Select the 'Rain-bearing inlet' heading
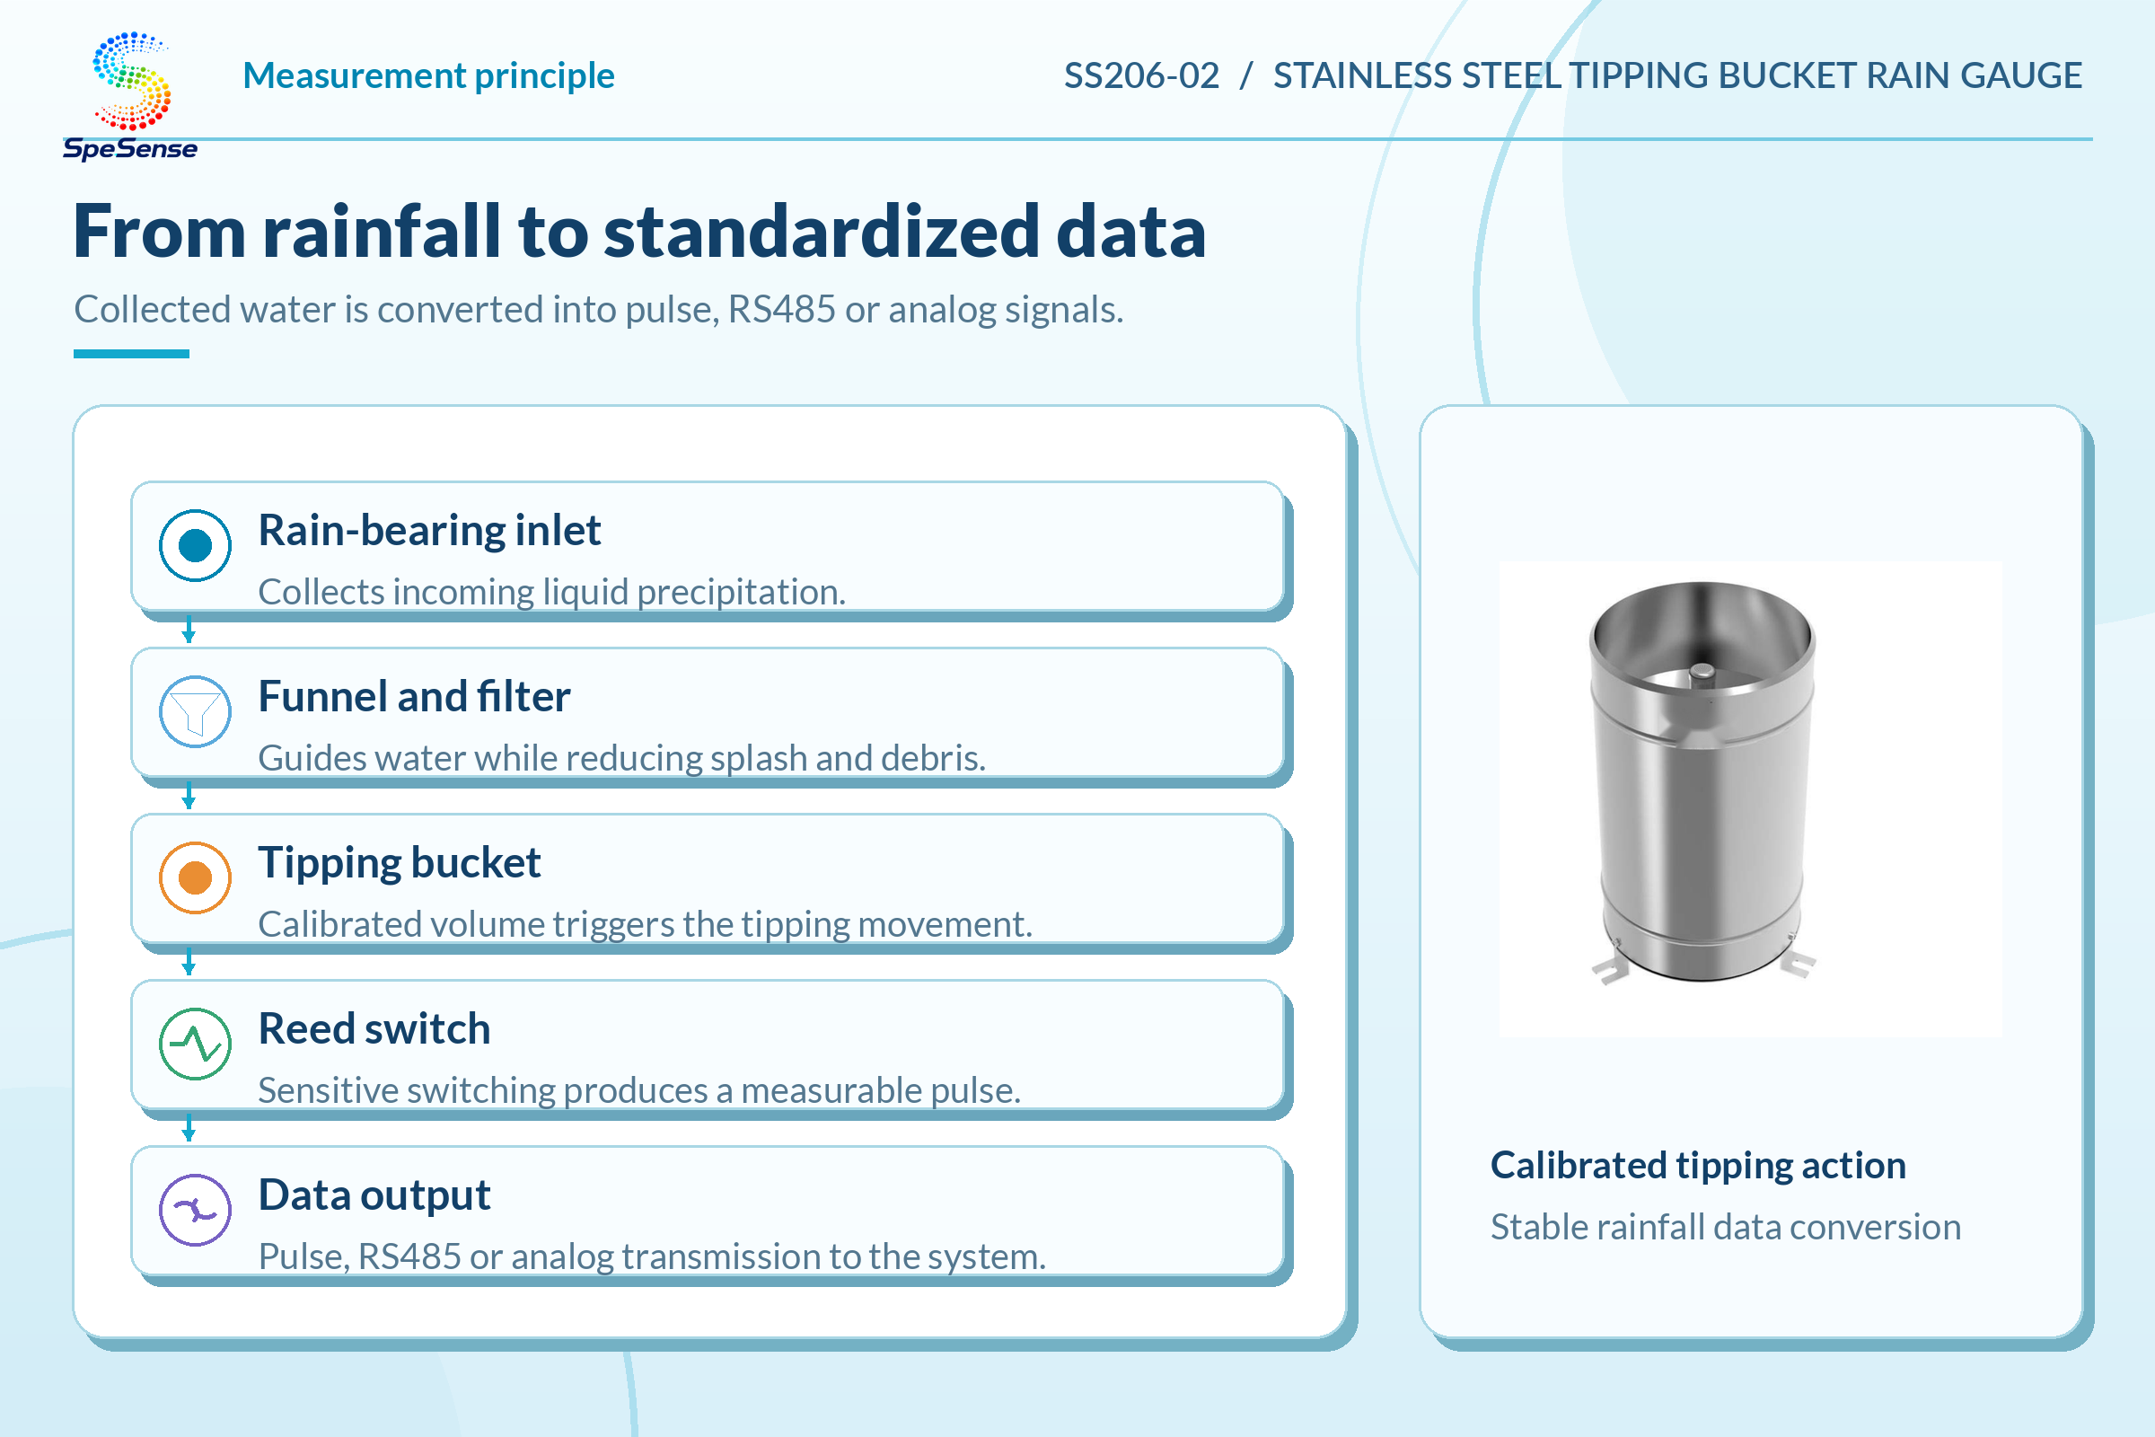 tap(430, 531)
